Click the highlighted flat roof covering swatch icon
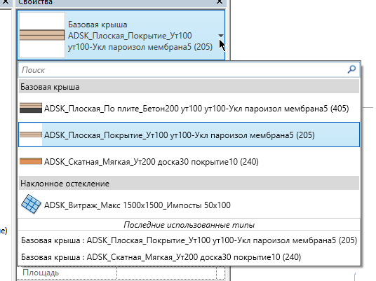 [x=31, y=135]
